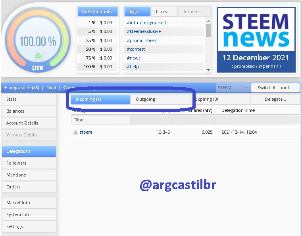Click the Switch Account button
The width and height of the screenshot is (302, 236).
(275, 88)
